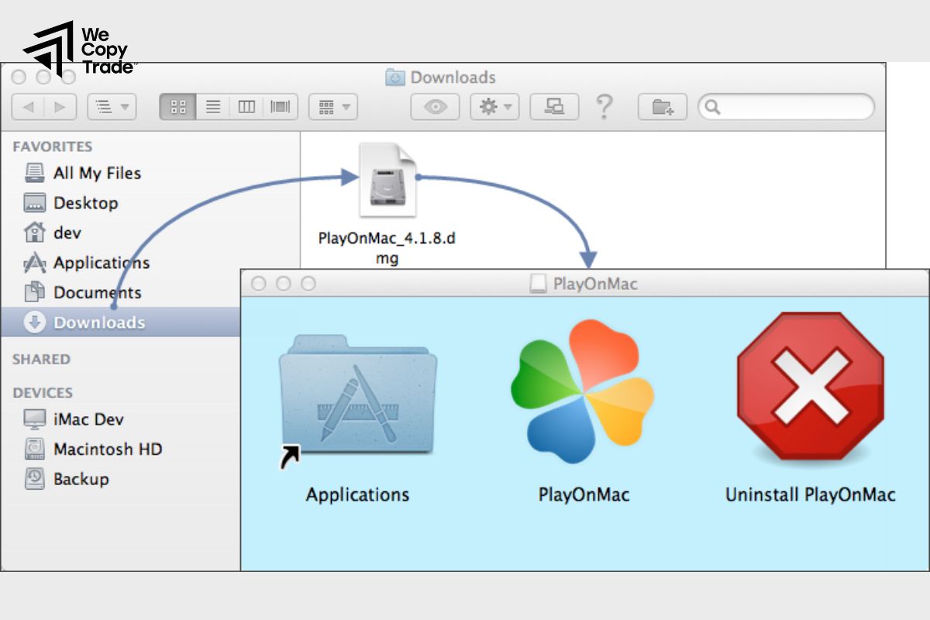This screenshot has height=620, width=930.
Task: Switch to list view
Action: pos(212,107)
